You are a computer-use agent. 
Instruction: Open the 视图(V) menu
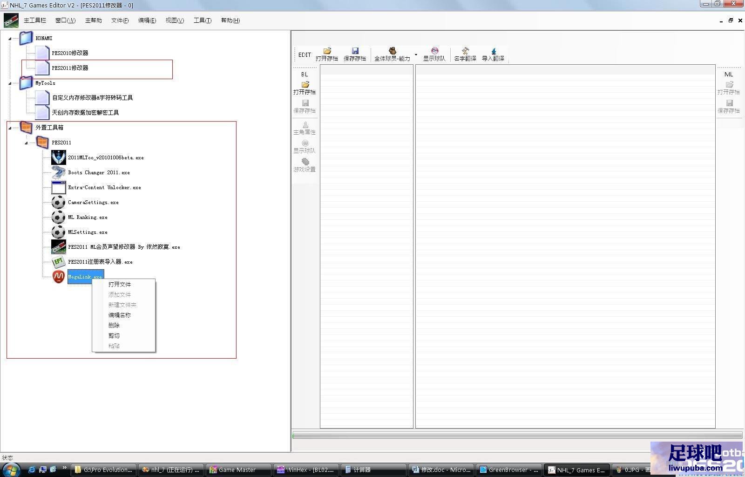click(175, 20)
